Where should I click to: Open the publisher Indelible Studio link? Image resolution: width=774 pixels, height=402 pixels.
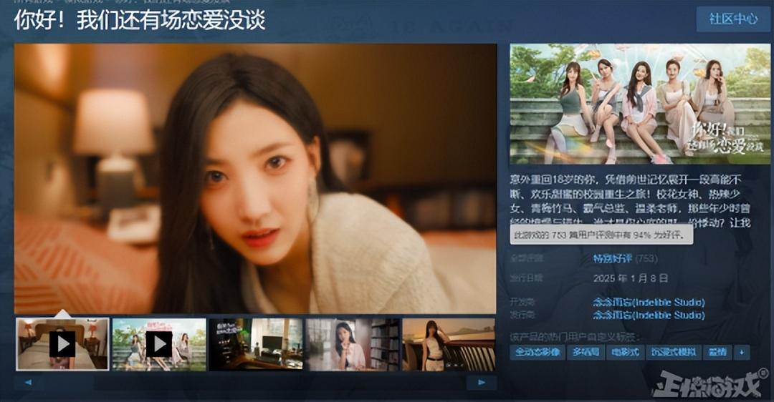click(x=649, y=315)
